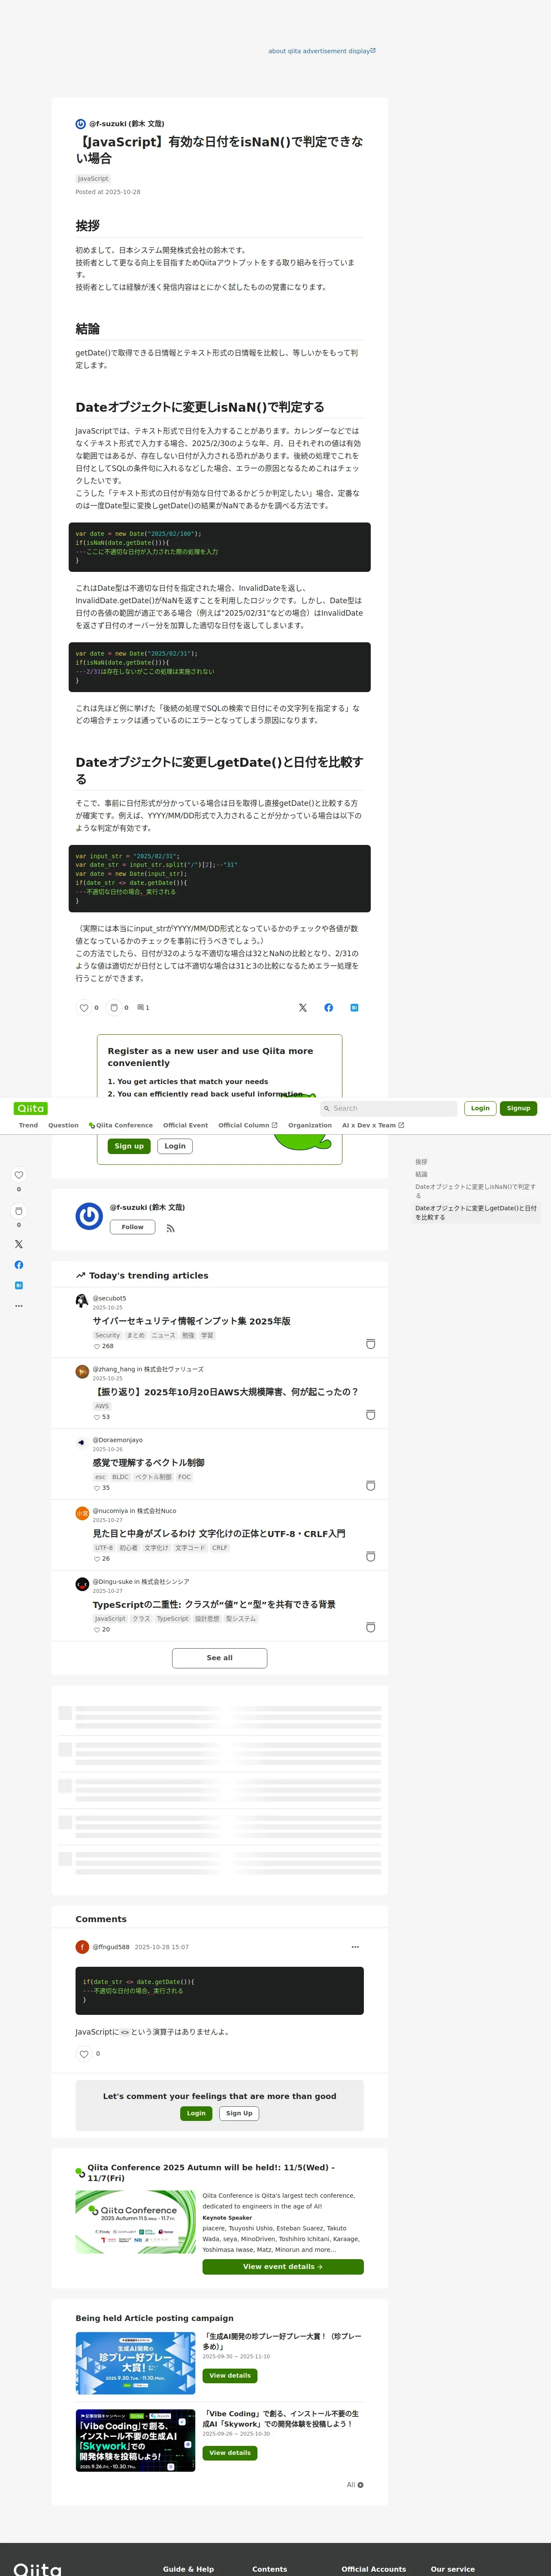The height and width of the screenshot is (2576, 551).
Task: Click View event details for Qiita Conference
Action: pos(283,2267)
